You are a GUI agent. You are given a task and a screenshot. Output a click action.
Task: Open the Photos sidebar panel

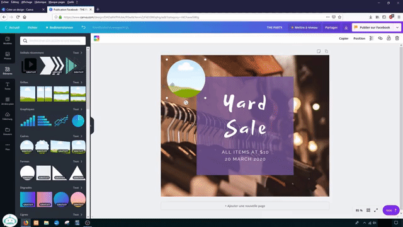click(x=8, y=55)
